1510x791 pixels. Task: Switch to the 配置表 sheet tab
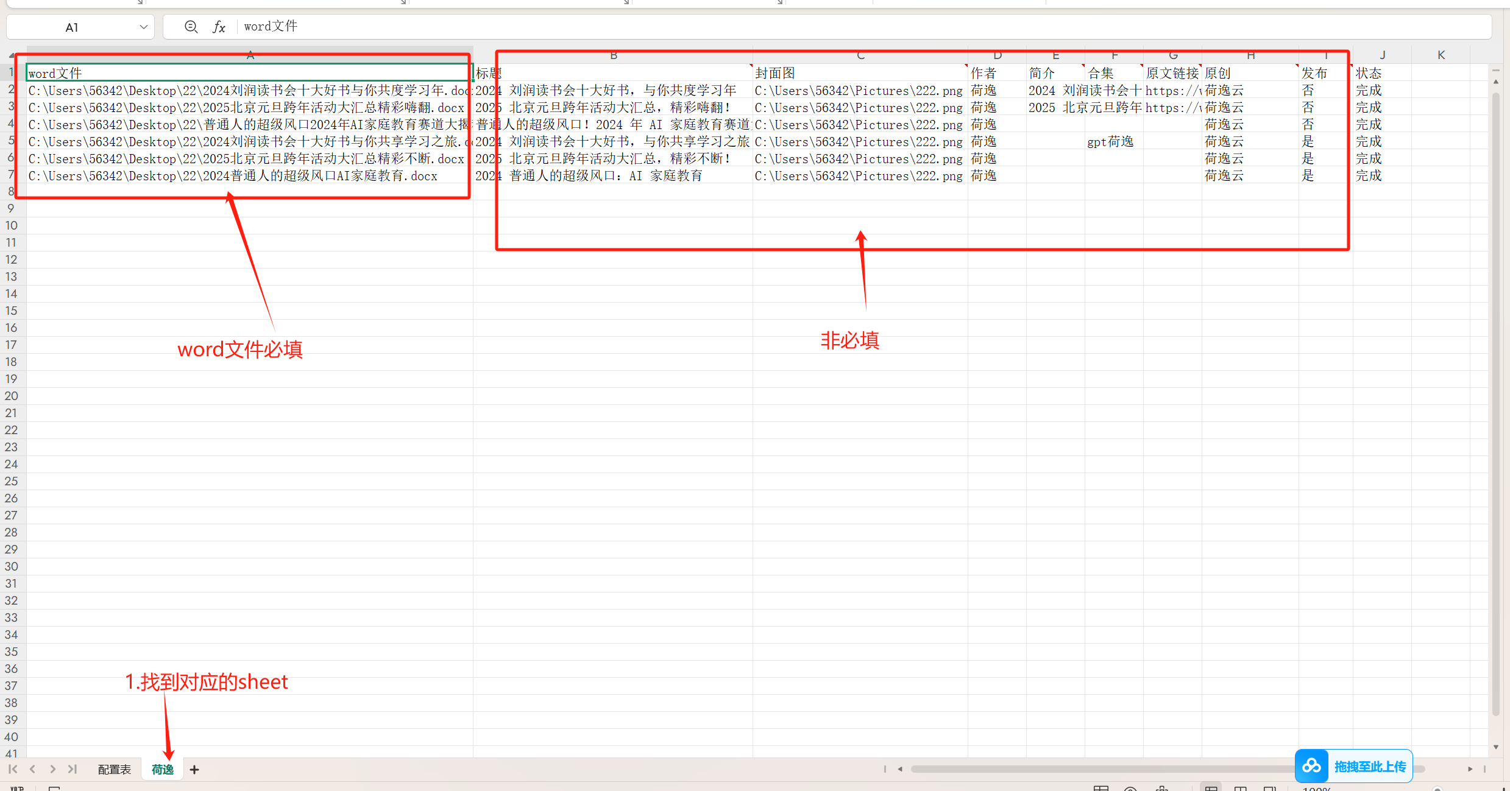pos(115,770)
